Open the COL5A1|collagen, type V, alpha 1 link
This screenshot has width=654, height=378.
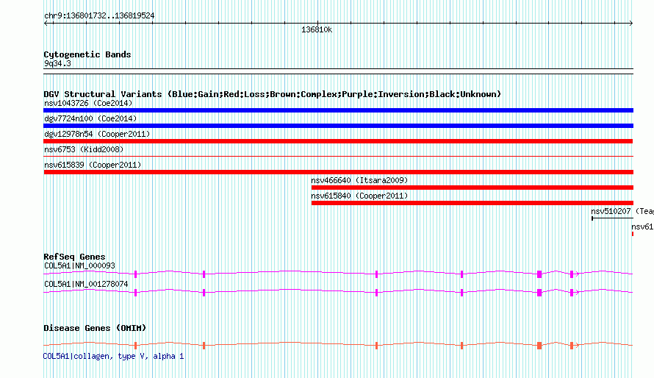pyautogui.click(x=113, y=356)
